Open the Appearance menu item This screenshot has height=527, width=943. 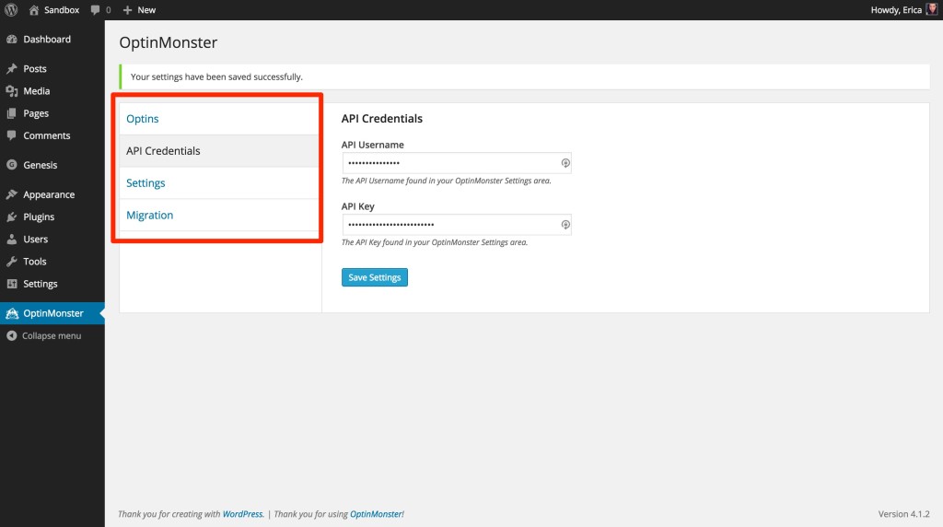tap(49, 195)
